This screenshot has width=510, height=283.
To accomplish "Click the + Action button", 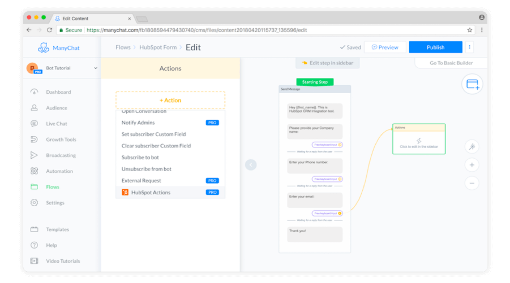I will coord(170,101).
